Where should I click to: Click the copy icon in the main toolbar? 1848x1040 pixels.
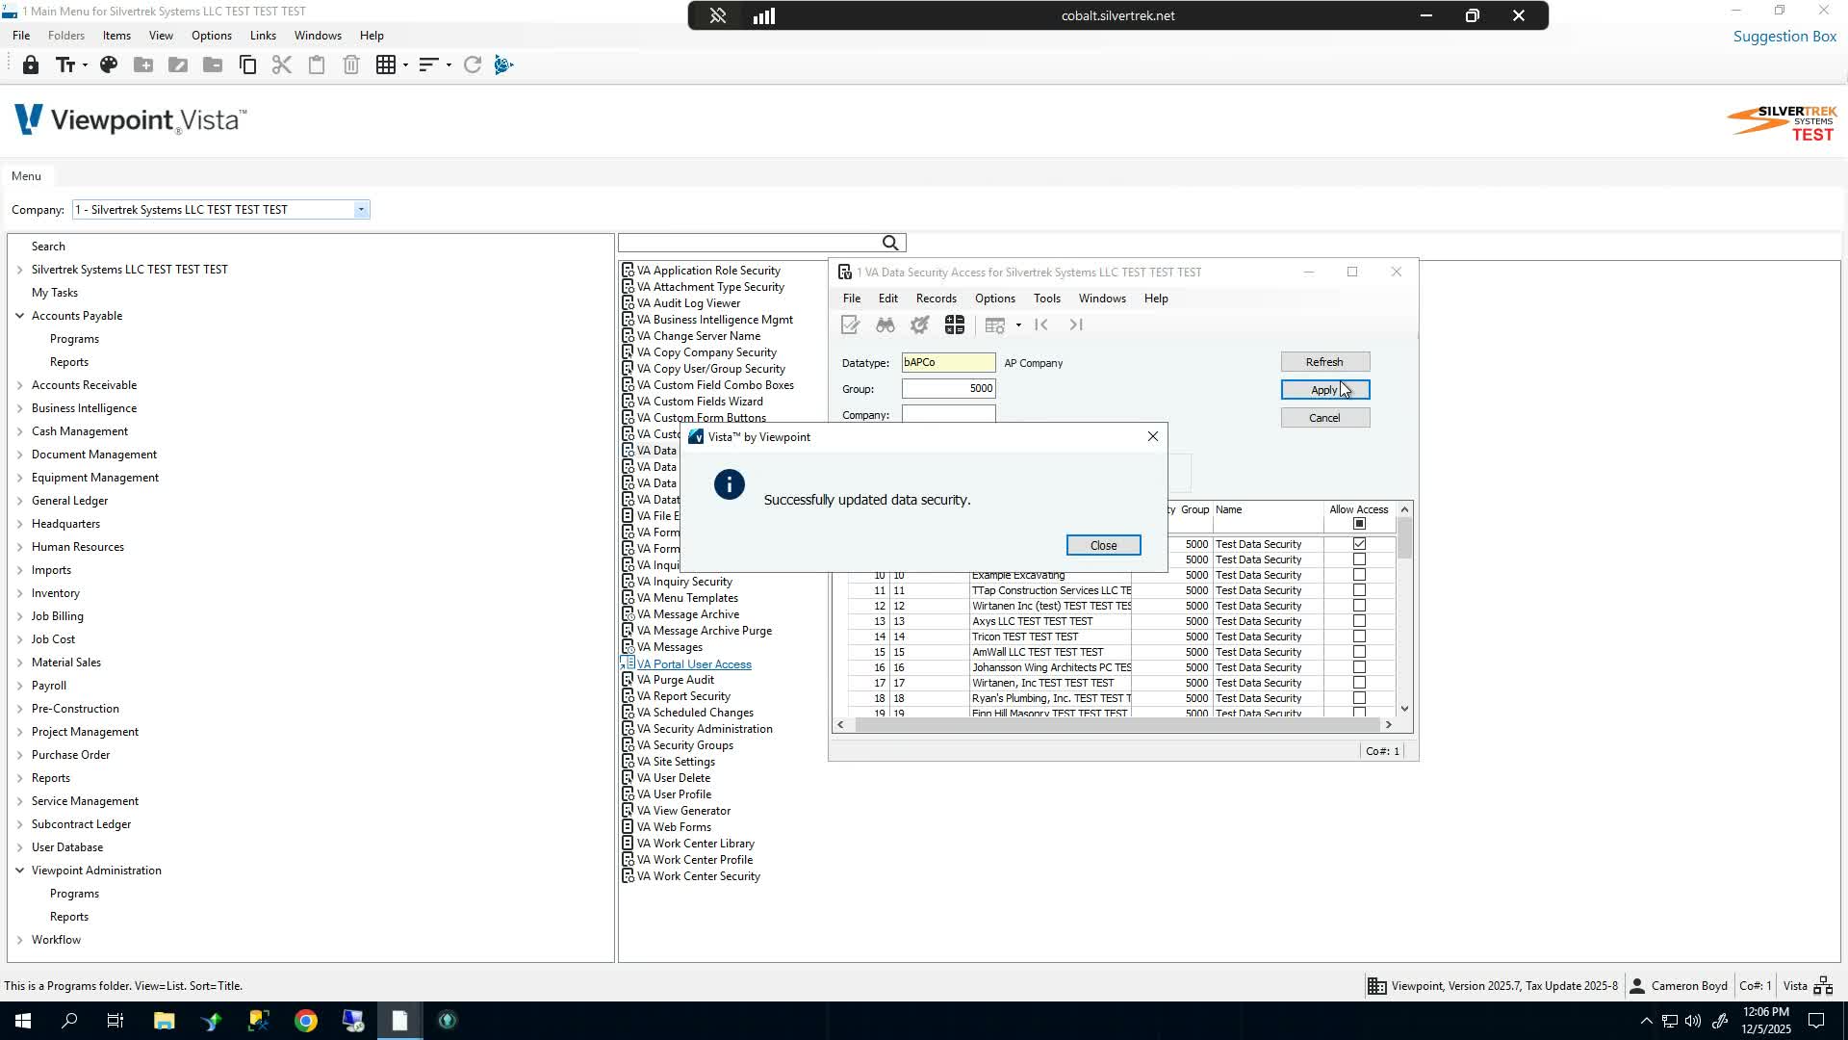click(x=247, y=65)
